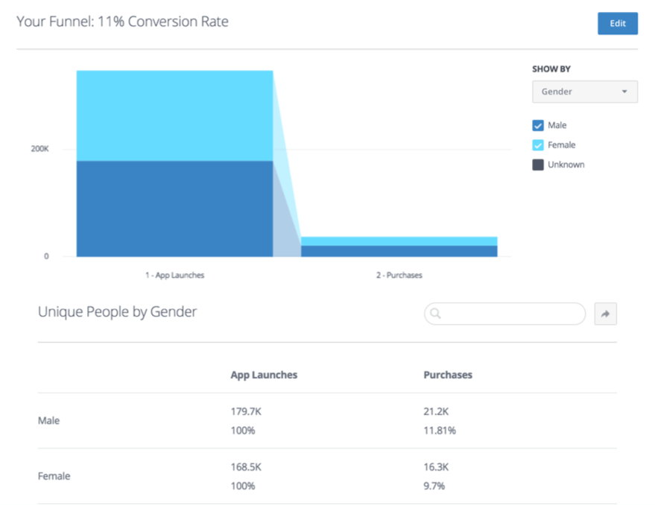Click the 200K axis label

39,149
